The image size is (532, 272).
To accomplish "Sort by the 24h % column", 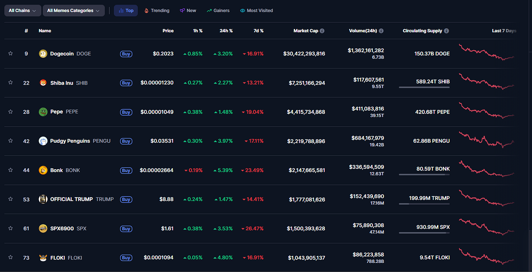I will (x=226, y=31).
